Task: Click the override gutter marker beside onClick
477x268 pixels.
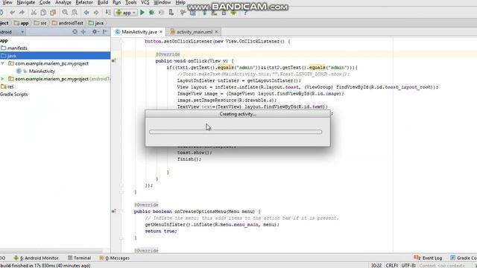Action: [x=113, y=61]
